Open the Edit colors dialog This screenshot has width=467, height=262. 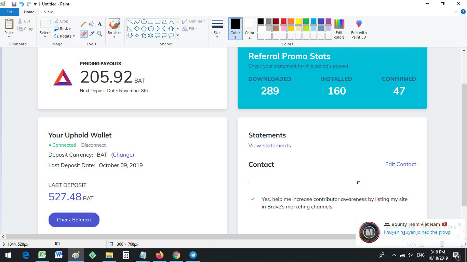pos(339,29)
